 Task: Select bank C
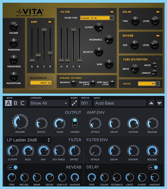pos(22,103)
